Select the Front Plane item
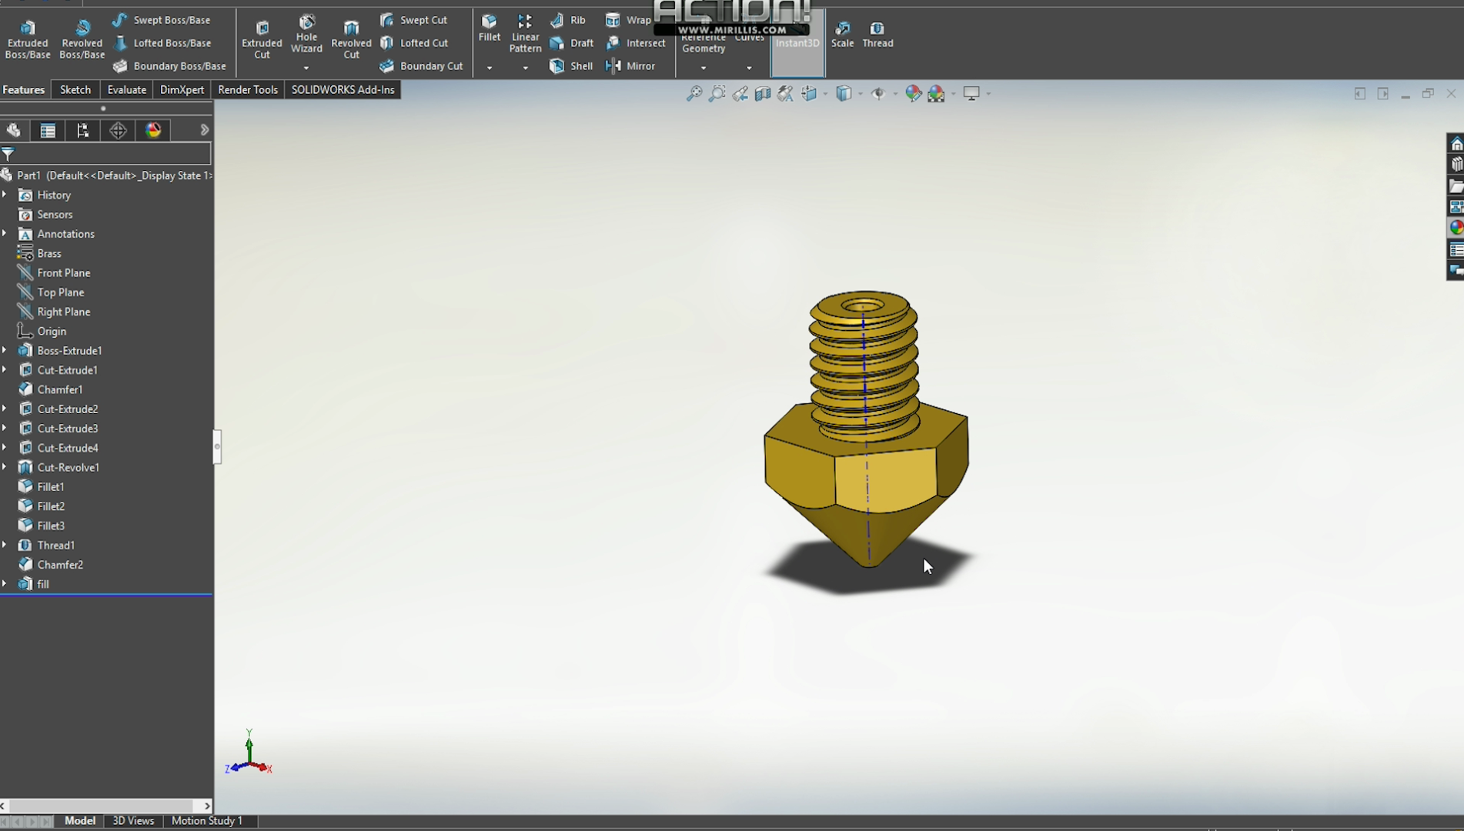 [63, 272]
